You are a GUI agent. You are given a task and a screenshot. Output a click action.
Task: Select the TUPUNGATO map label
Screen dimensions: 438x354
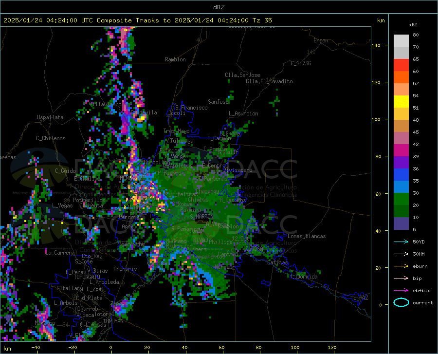pyautogui.click(x=87, y=277)
